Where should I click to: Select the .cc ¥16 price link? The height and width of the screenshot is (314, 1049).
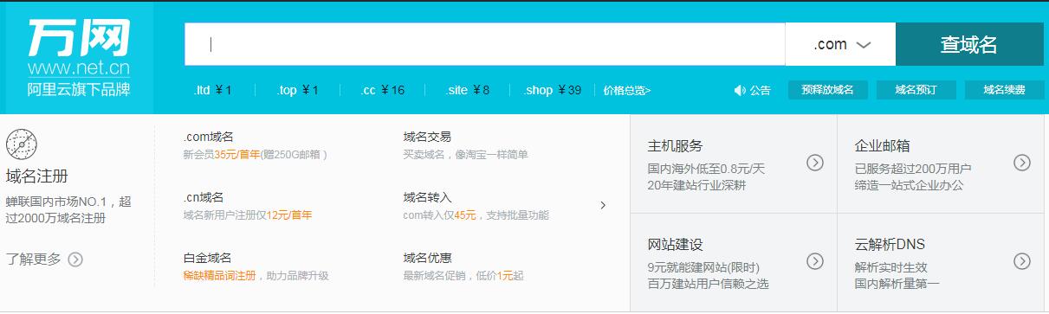pyautogui.click(x=382, y=90)
